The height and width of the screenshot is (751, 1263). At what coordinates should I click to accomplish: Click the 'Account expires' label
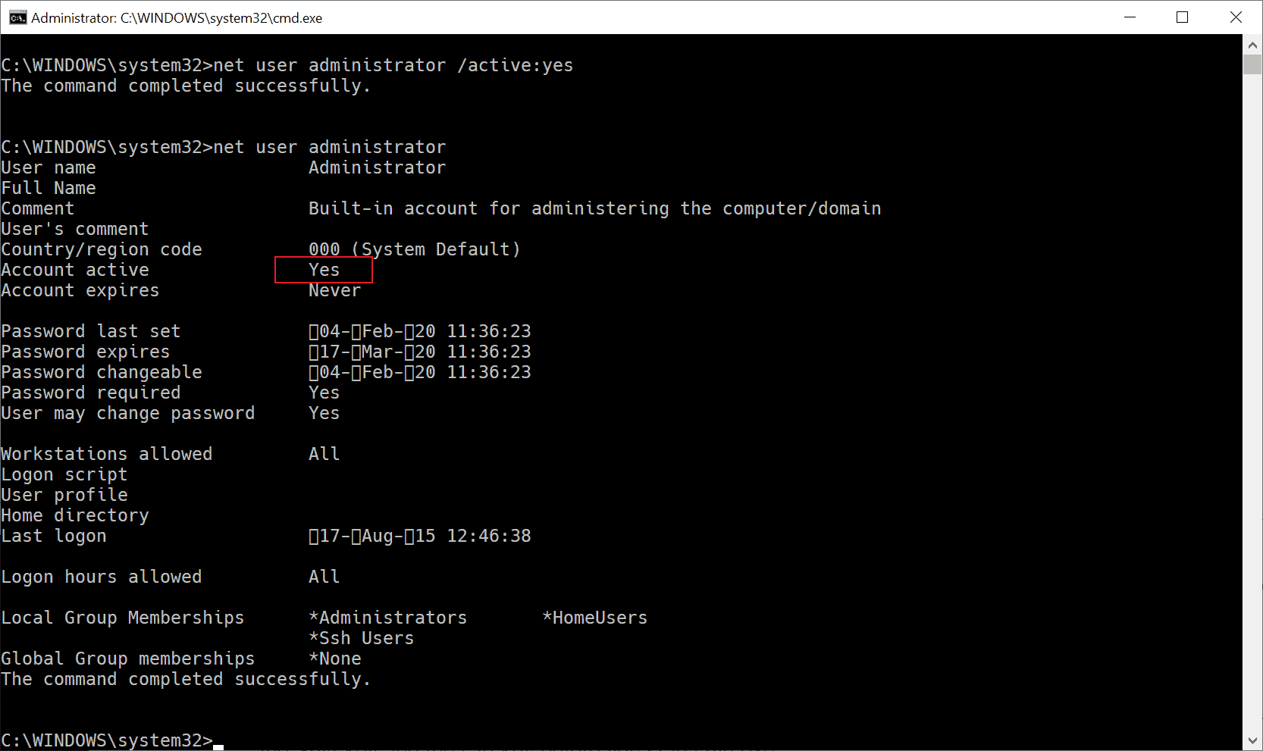[x=80, y=290]
